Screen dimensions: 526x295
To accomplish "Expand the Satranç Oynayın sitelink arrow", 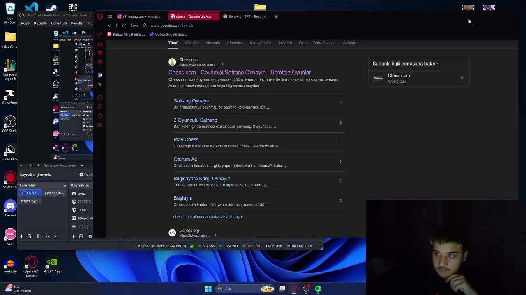I will coord(340,103).
